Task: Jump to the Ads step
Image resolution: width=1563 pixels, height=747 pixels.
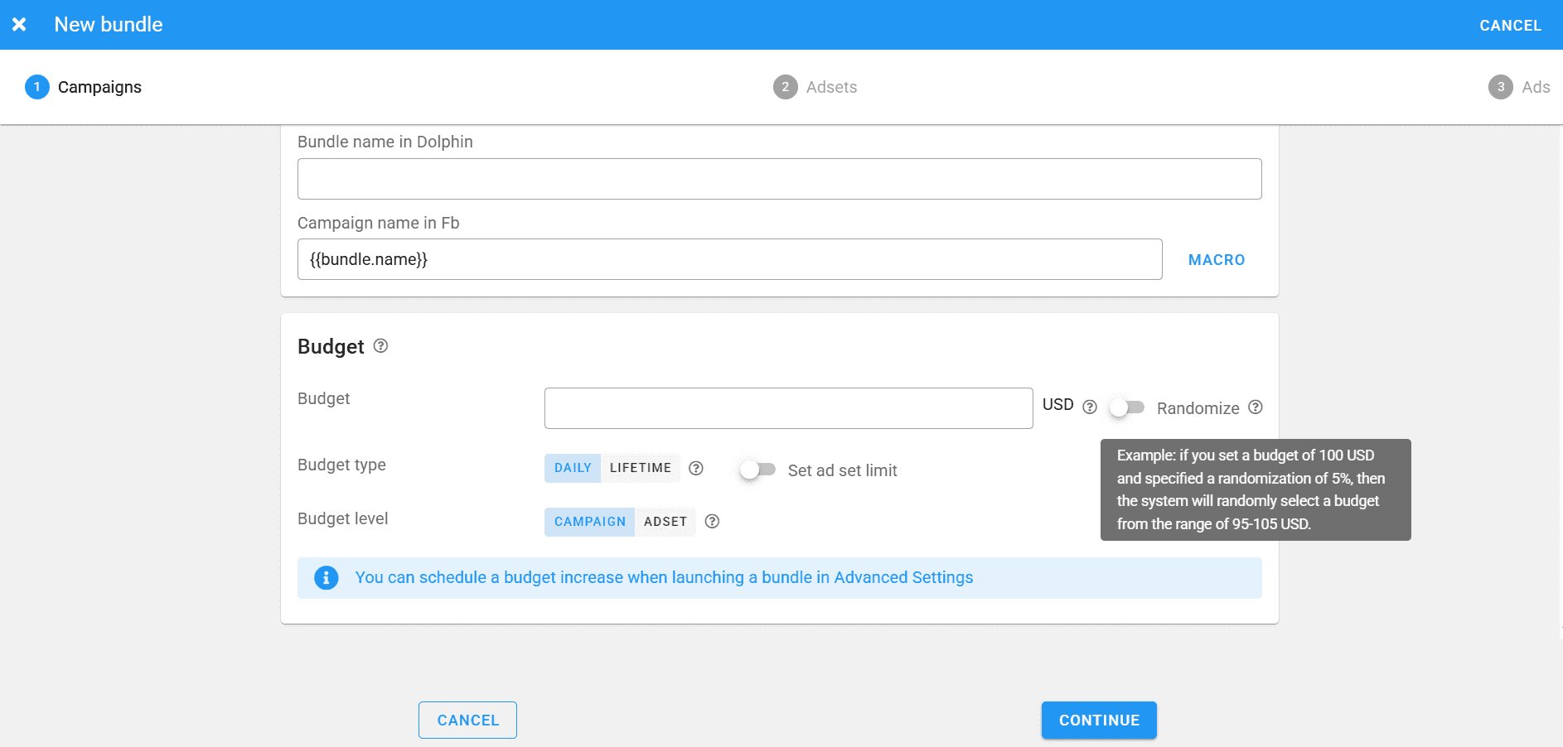Action: pos(1519,87)
